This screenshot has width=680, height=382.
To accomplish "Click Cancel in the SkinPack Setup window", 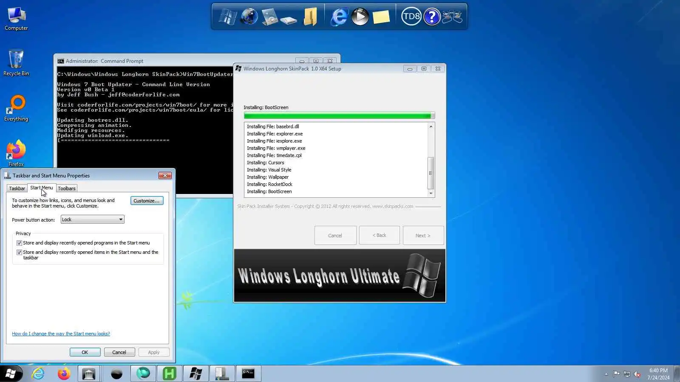I will click(335, 236).
